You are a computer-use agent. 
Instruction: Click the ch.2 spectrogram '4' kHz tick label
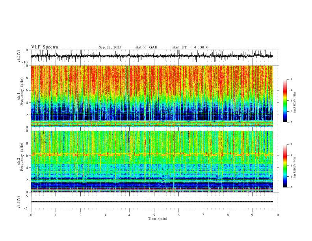(27, 168)
